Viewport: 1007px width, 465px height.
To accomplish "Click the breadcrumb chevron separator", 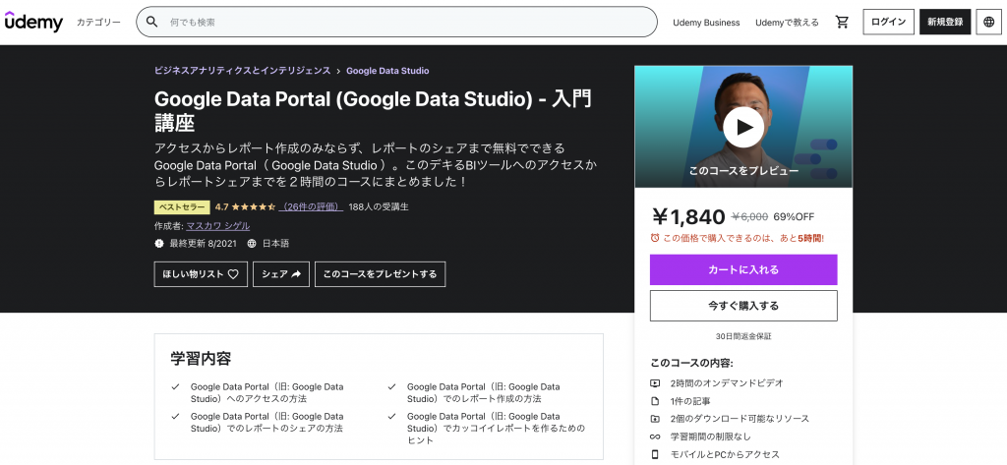I will click(x=338, y=71).
